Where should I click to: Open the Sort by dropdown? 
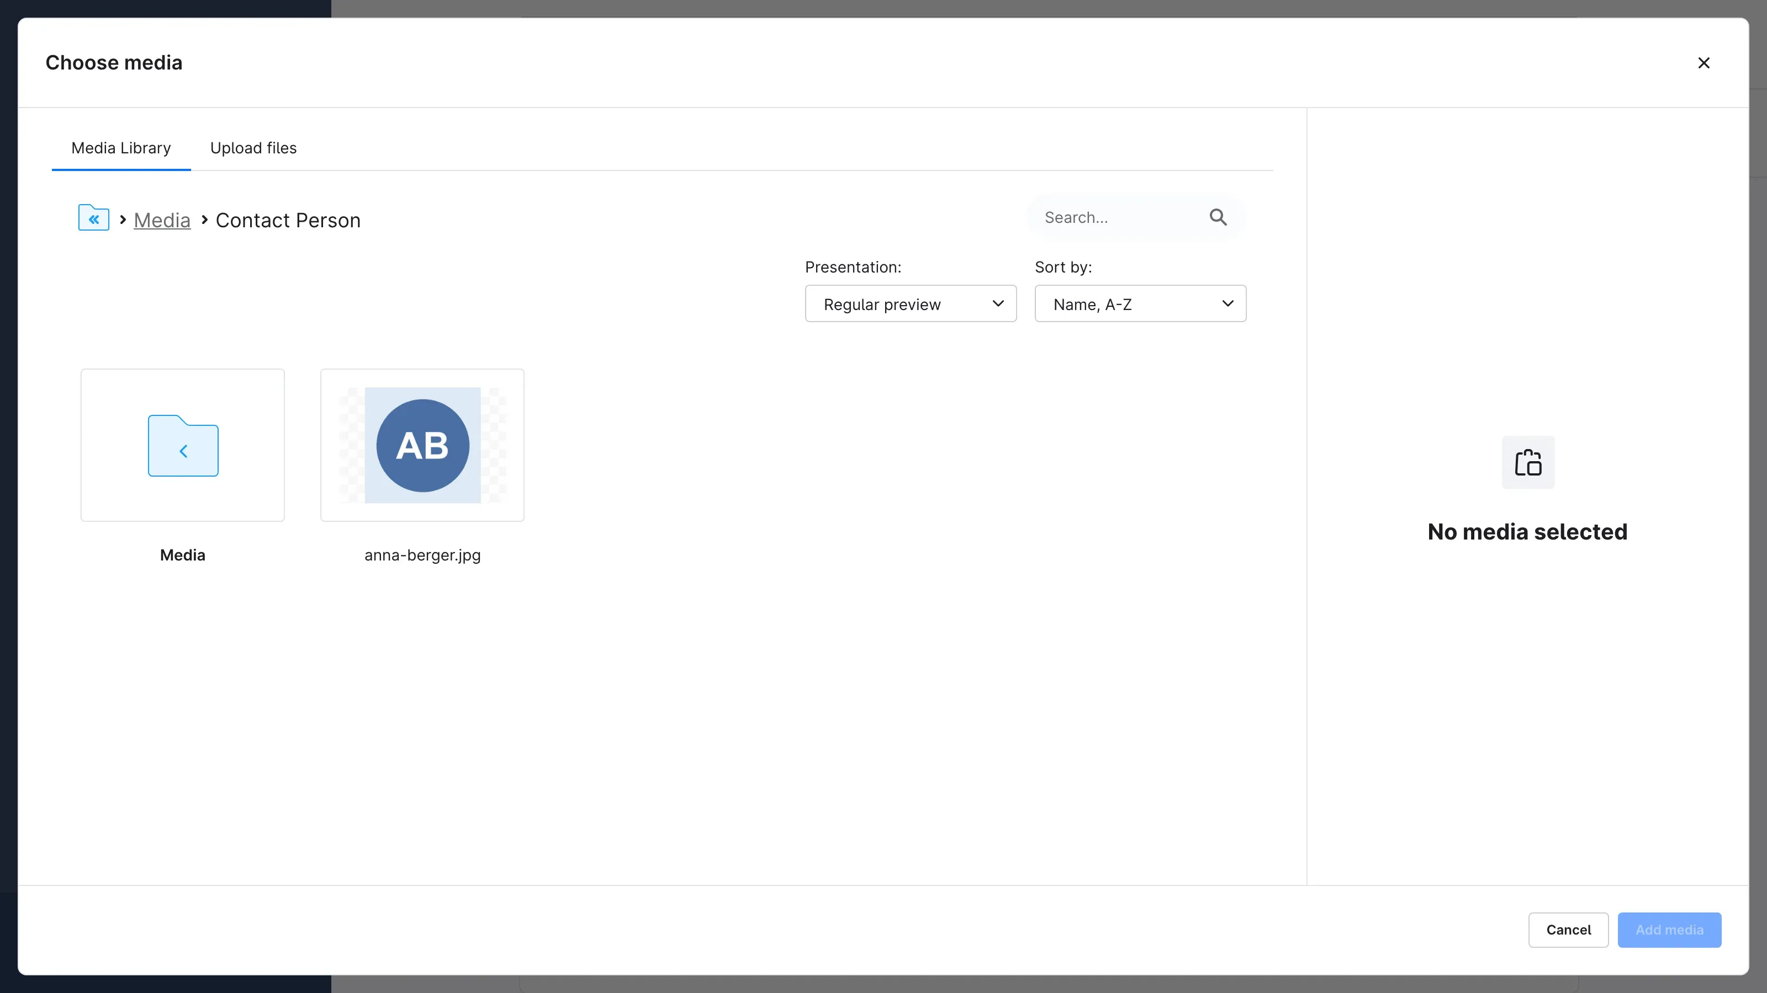click(1140, 303)
